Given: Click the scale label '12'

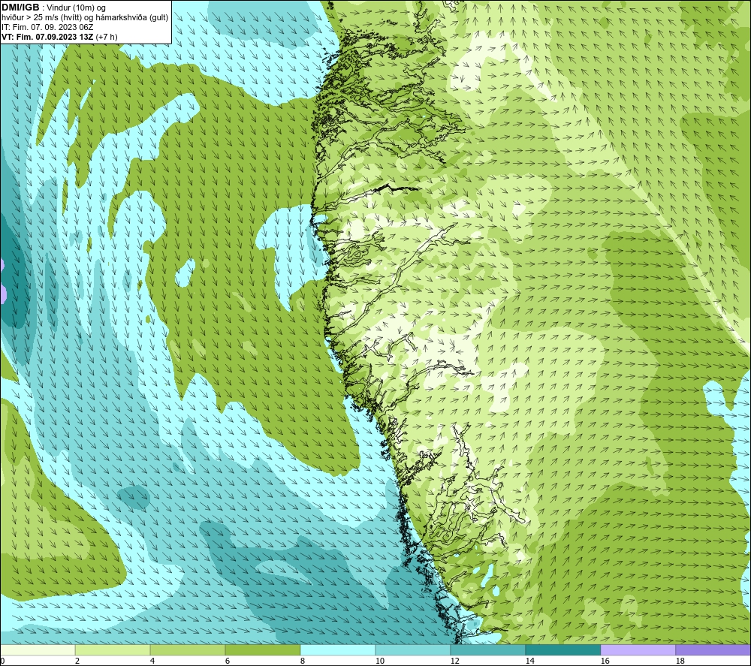Looking at the screenshot, I should [x=454, y=661].
